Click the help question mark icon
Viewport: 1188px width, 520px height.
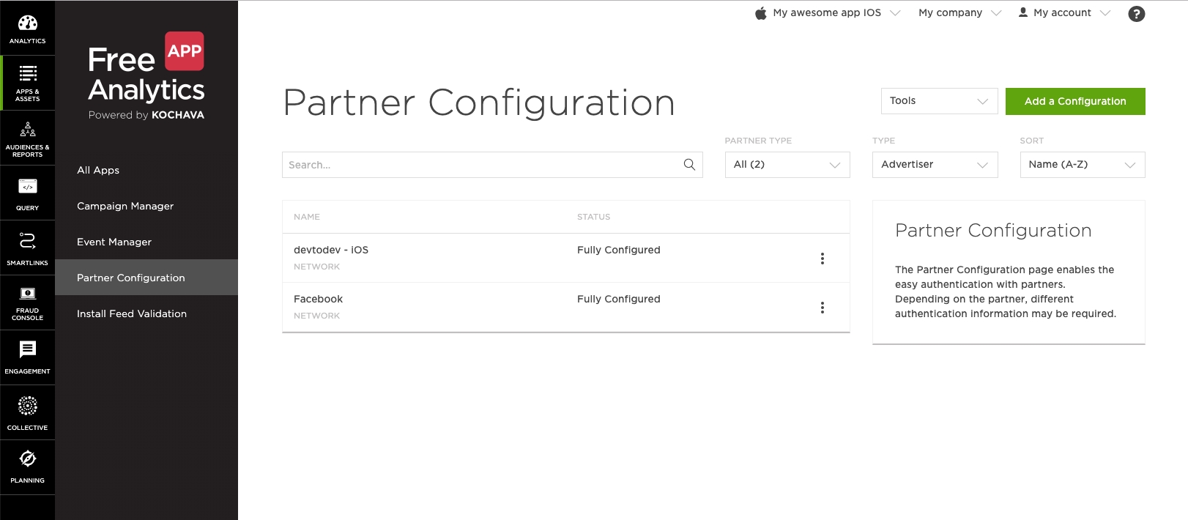[1136, 13]
